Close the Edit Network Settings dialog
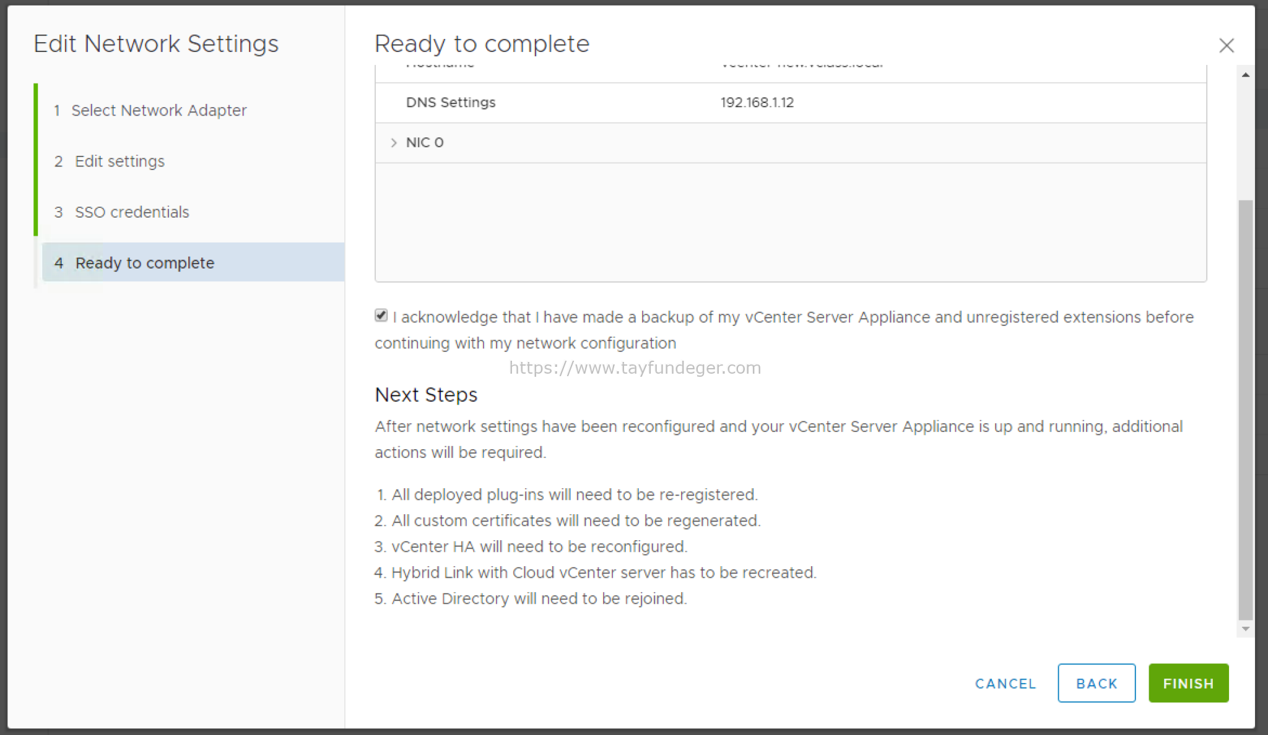This screenshot has height=735, width=1268. pos(1227,46)
